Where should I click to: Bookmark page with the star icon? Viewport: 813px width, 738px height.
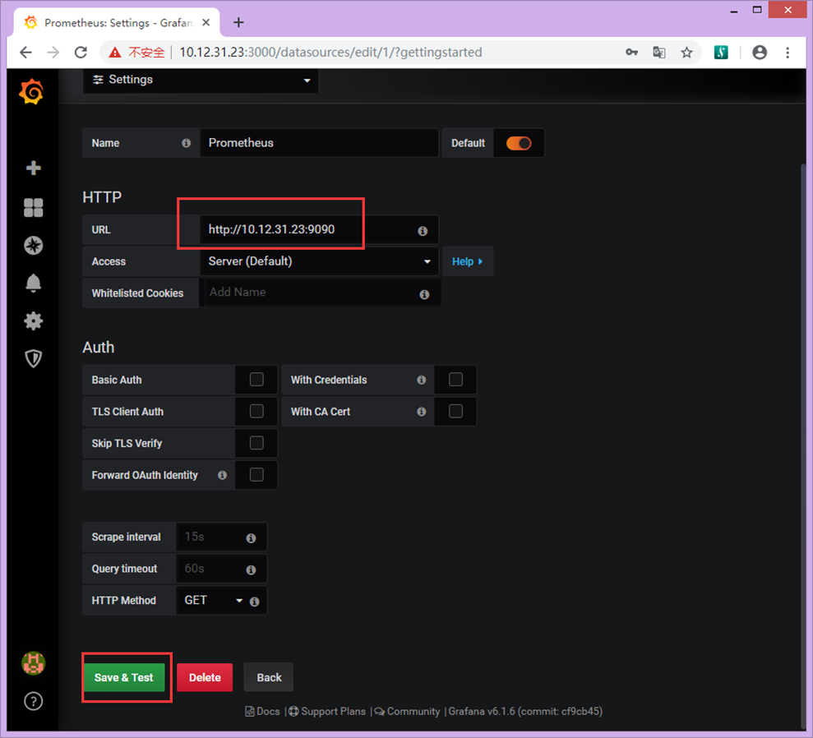(686, 53)
